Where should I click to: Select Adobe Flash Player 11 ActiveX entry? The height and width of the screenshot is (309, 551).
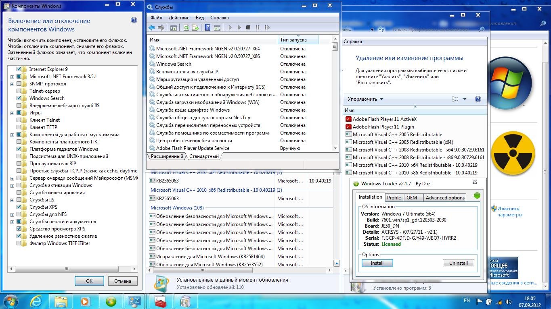[x=381, y=119]
